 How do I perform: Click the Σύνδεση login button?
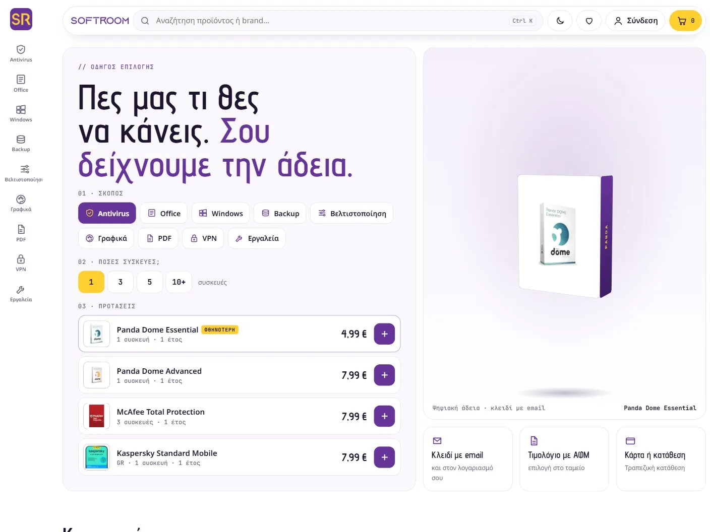pyautogui.click(x=635, y=21)
